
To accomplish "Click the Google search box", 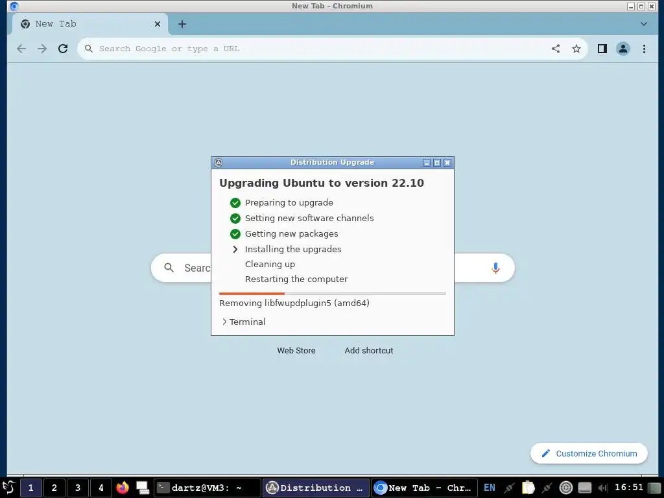I will 333,268.
